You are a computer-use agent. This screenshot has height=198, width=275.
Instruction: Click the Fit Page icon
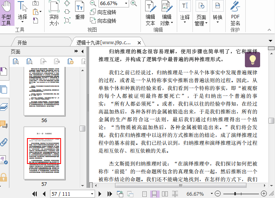pos(67,3)
